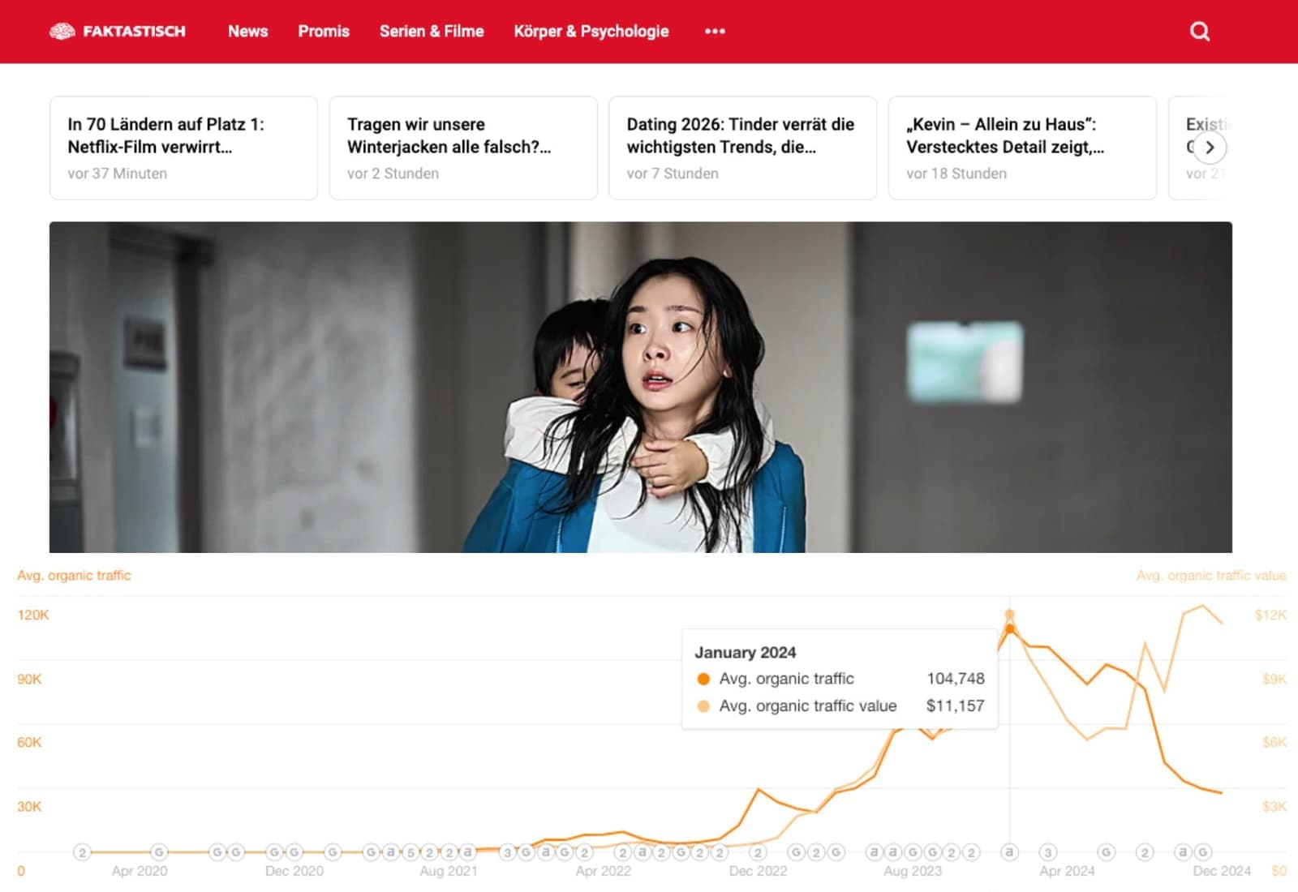Click the 'Apr 2022' date label
The height and width of the screenshot is (892, 1298).
(604, 872)
